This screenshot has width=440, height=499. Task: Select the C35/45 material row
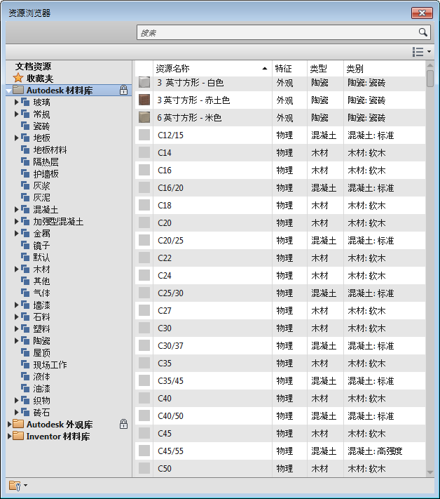280,380
